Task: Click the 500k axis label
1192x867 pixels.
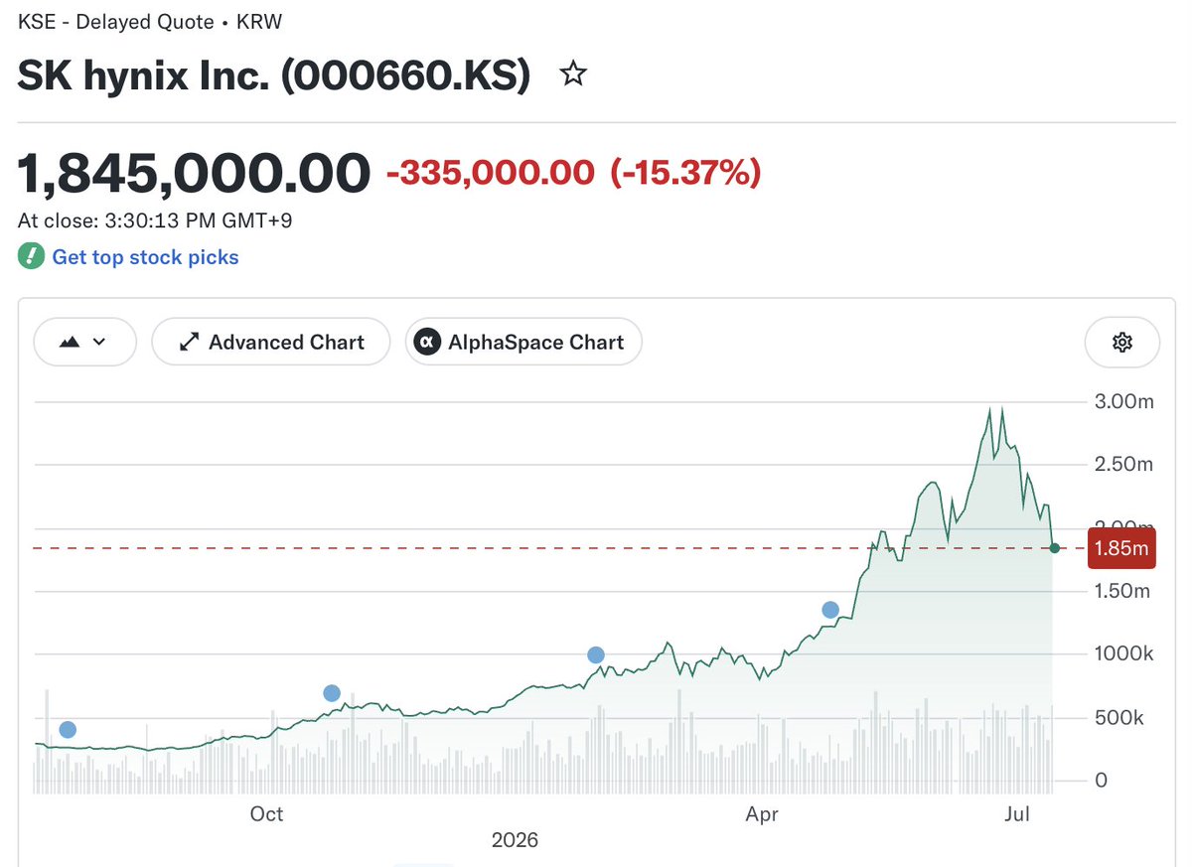Action: [x=1119, y=717]
